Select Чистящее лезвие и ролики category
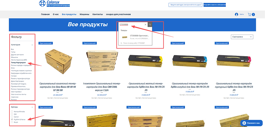The height and width of the screenshot is (127, 265). (x=21, y=71)
